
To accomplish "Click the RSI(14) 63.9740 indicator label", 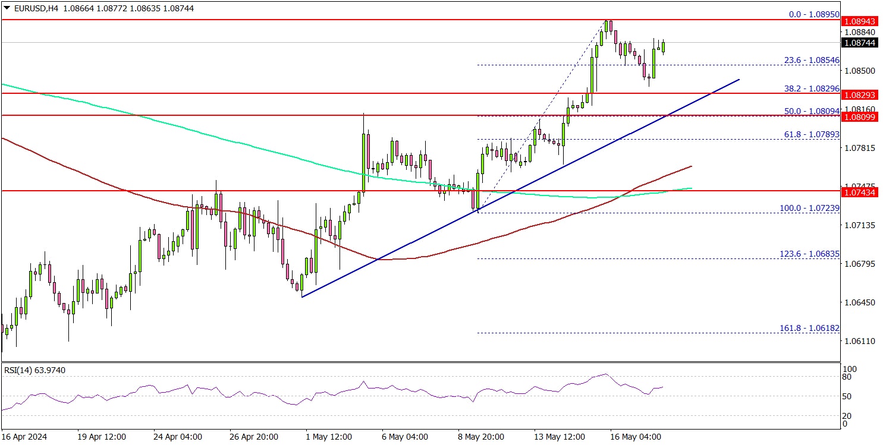I will tap(34, 370).
